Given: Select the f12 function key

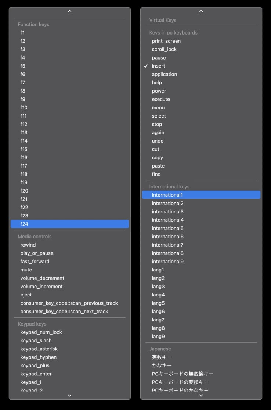Looking at the screenshot, I should [24, 124].
